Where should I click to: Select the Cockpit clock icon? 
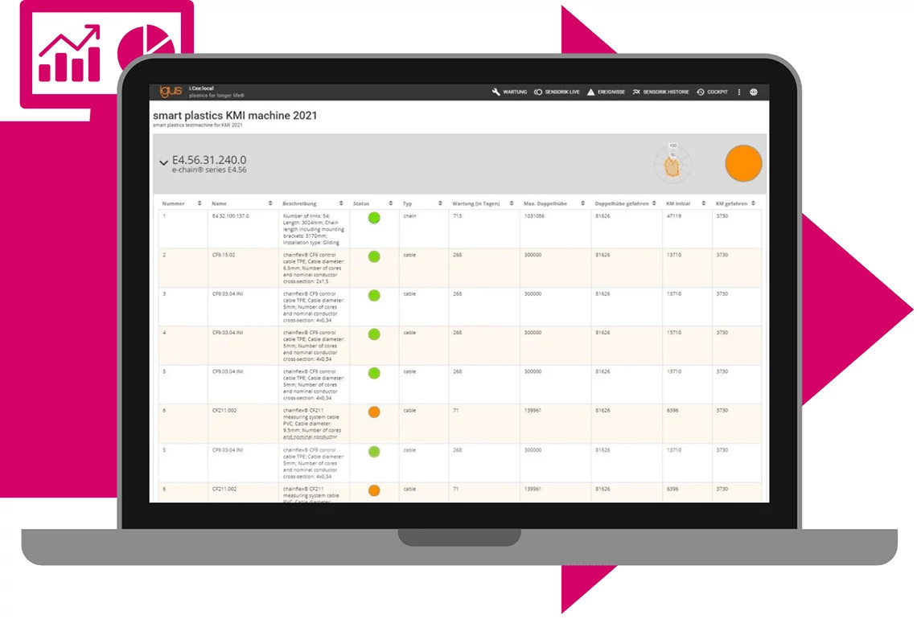pyautogui.click(x=700, y=92)
